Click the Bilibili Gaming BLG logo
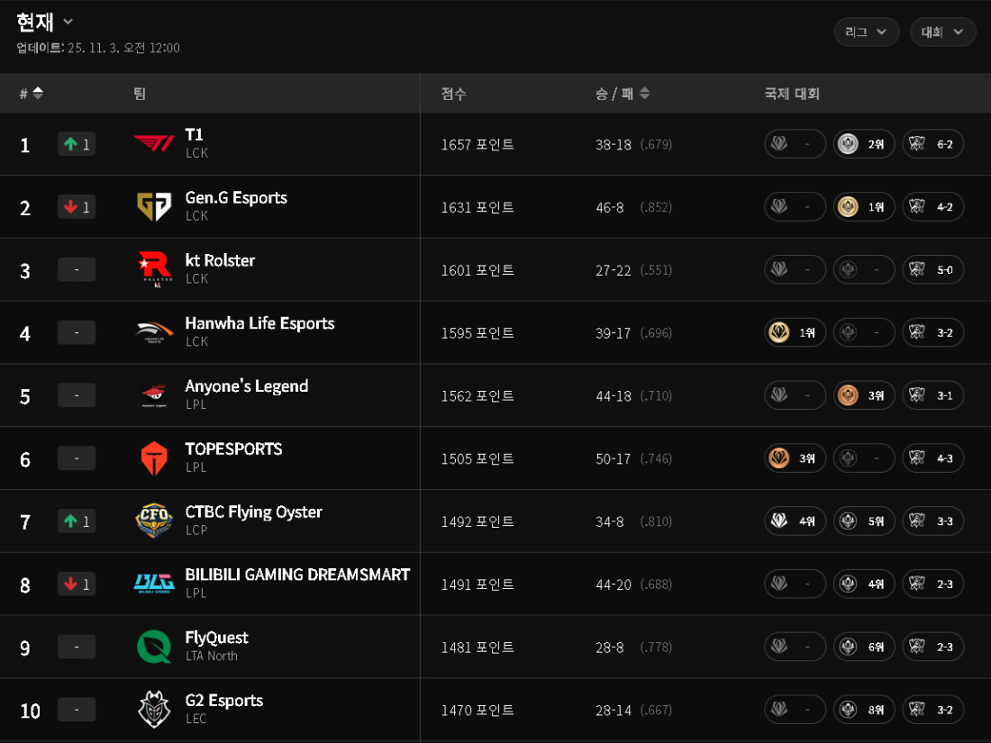Image resolution: width=991 pixels, height=743 pixels. (153, 584)
